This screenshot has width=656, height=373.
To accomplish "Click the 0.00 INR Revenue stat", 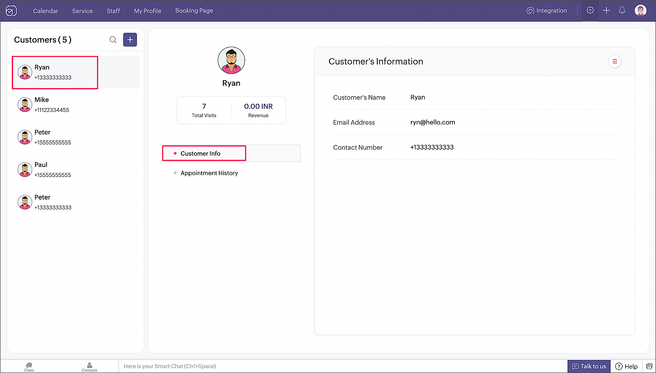I will (x=258, y=110).
